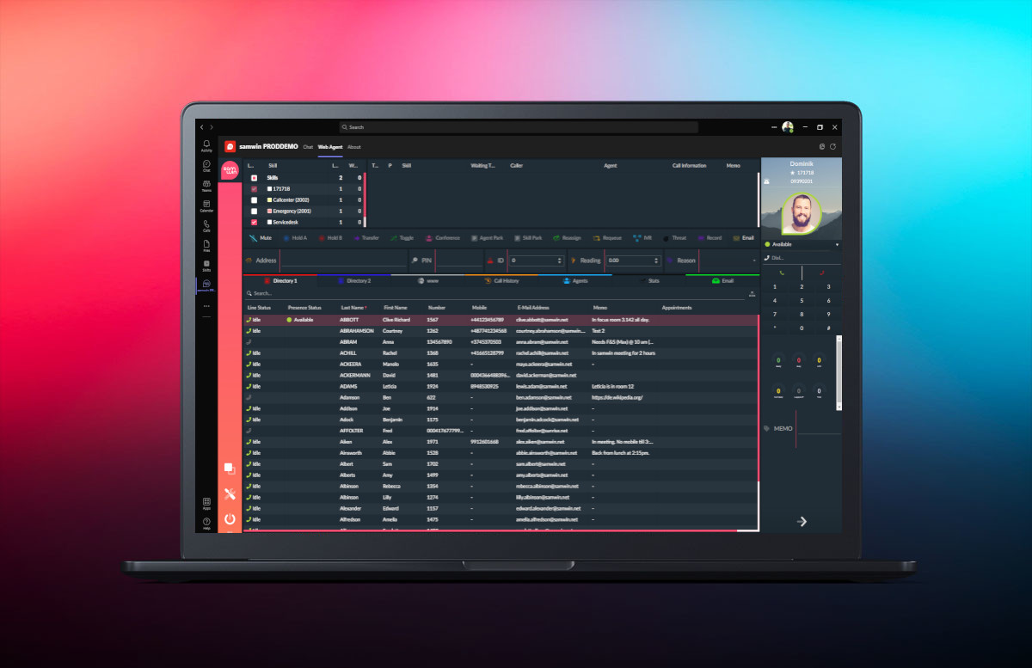
Task: Toggle the Servicedesk skill checkbox
Action: pos(254,222)
